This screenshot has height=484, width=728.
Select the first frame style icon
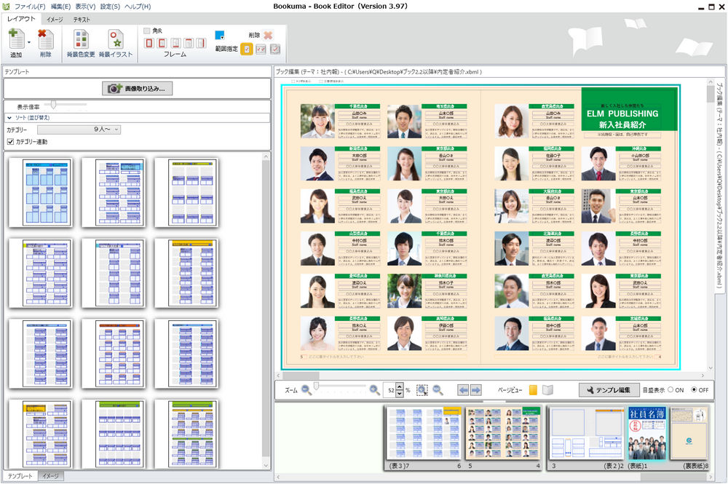click(x=149, y=42)
